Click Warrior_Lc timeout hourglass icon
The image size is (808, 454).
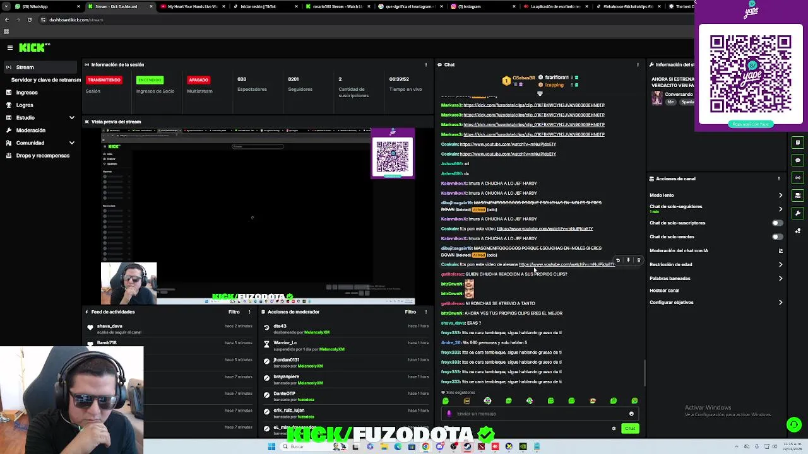(x=266, y=344)
